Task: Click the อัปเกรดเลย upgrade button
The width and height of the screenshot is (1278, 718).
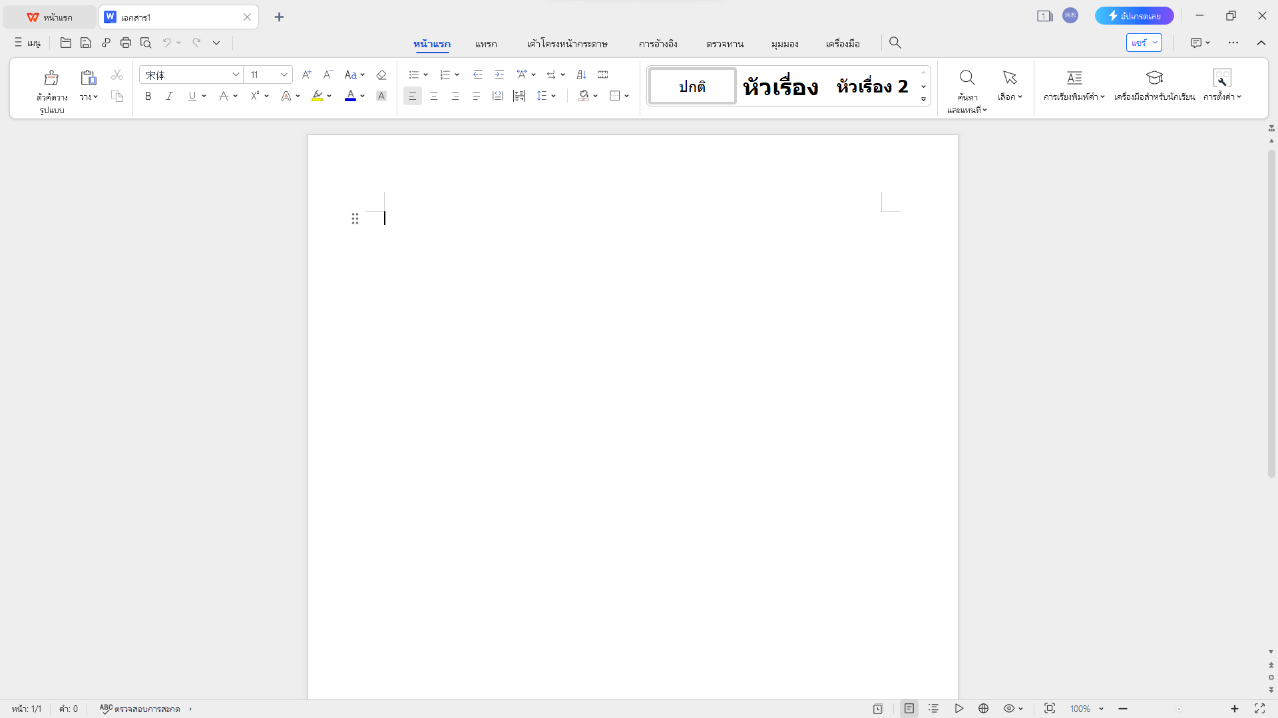Action: (x=1134, y=15)
